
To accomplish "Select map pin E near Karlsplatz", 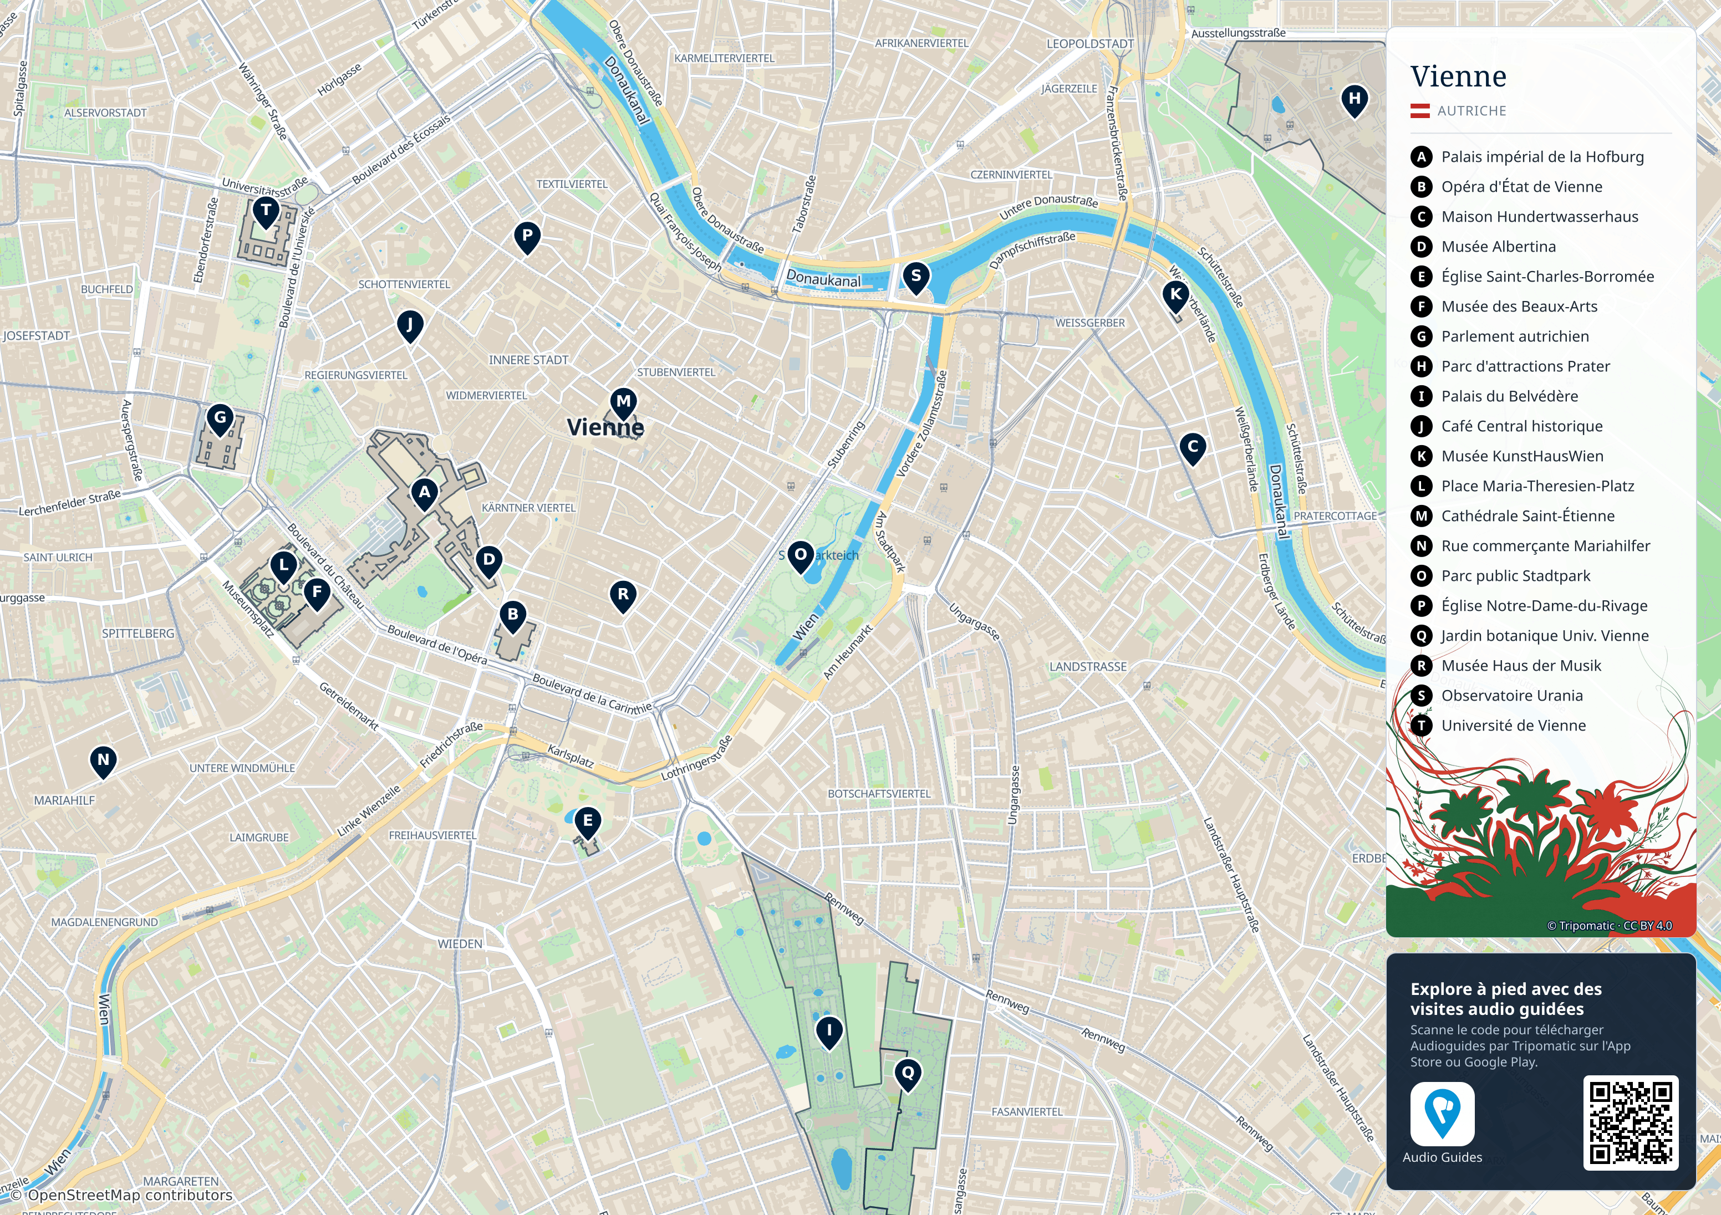I will click(x=587, y=822).
